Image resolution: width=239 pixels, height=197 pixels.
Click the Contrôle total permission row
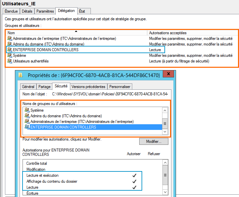(93, 163)
